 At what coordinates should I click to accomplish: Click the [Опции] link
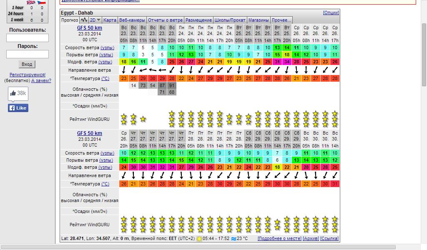click(331, 12)
